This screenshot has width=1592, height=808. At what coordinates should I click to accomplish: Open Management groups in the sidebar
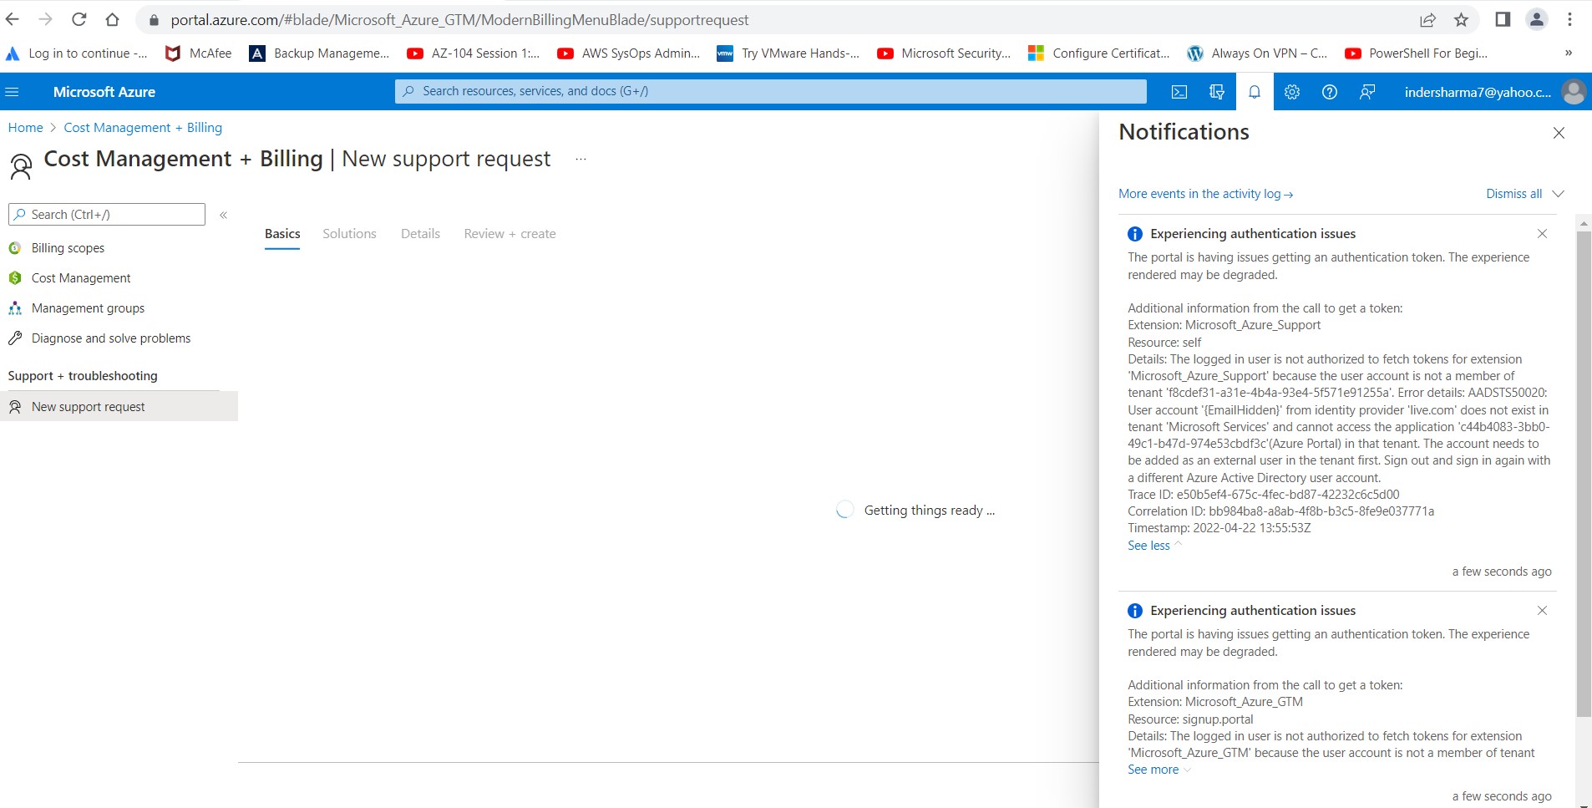pyautogui.click(x=88, y=307)
